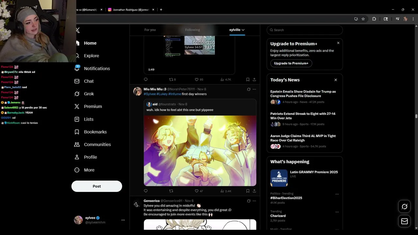Open the Charizard trending topic
This screenshot has height=235, width=418.
pyautogui.click(x=278, y=216)
